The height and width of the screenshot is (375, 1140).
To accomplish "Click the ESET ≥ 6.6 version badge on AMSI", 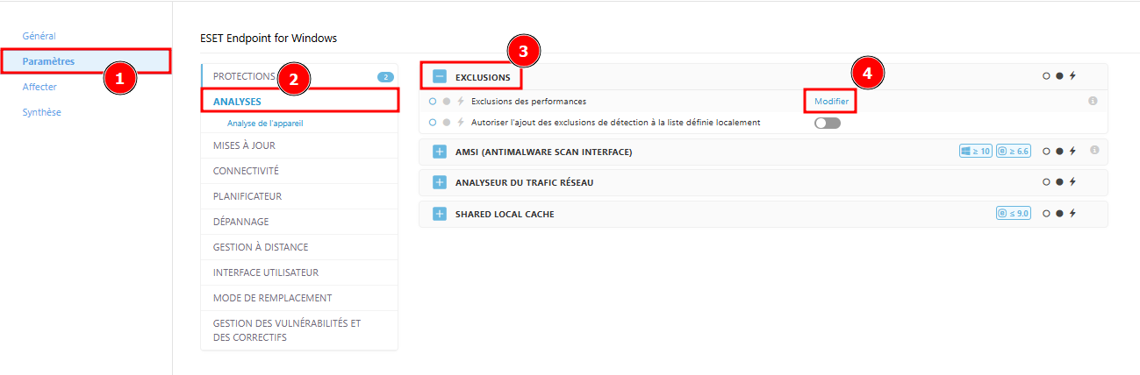I will [1014, 152].
